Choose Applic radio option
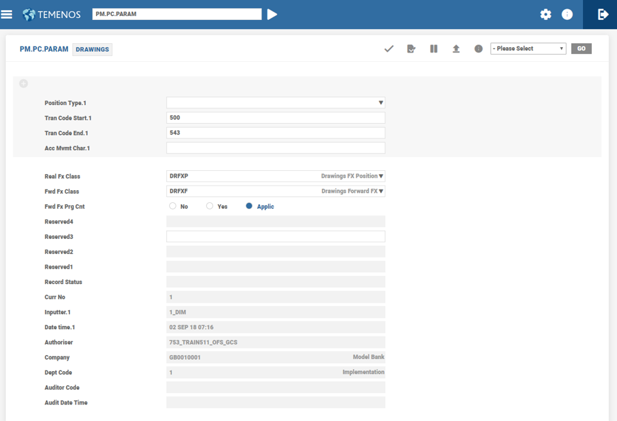The image size is (617, 421). click(x=249, y=206)
